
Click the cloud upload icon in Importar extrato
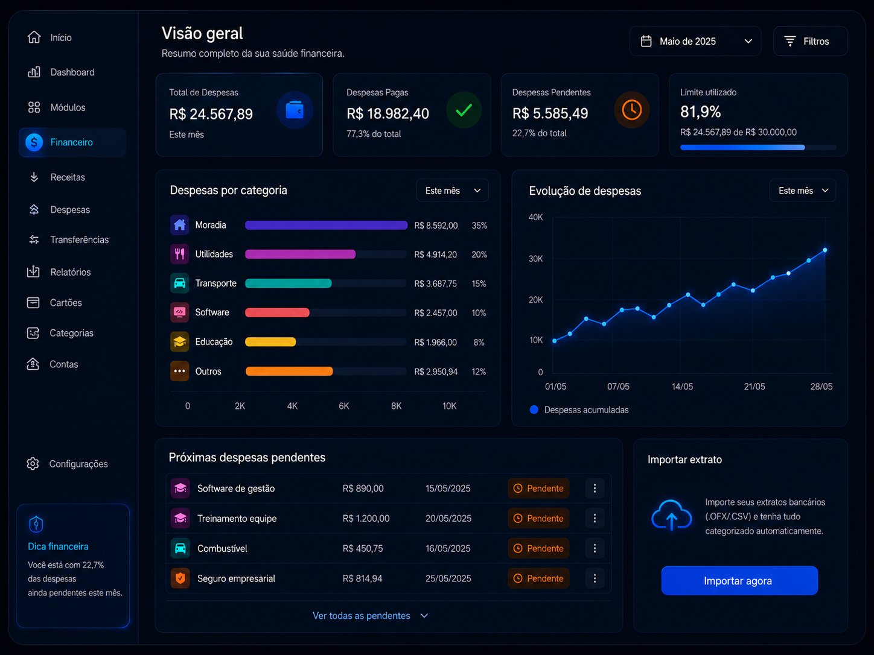(x=672, y=516)
